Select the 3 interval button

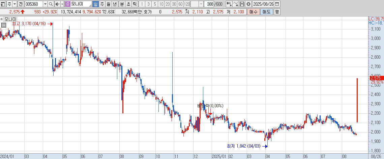148,4
